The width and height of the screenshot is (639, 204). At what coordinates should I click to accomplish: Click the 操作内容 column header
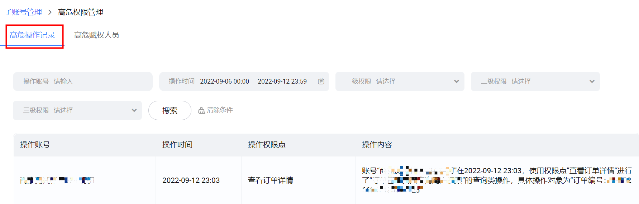377,145
